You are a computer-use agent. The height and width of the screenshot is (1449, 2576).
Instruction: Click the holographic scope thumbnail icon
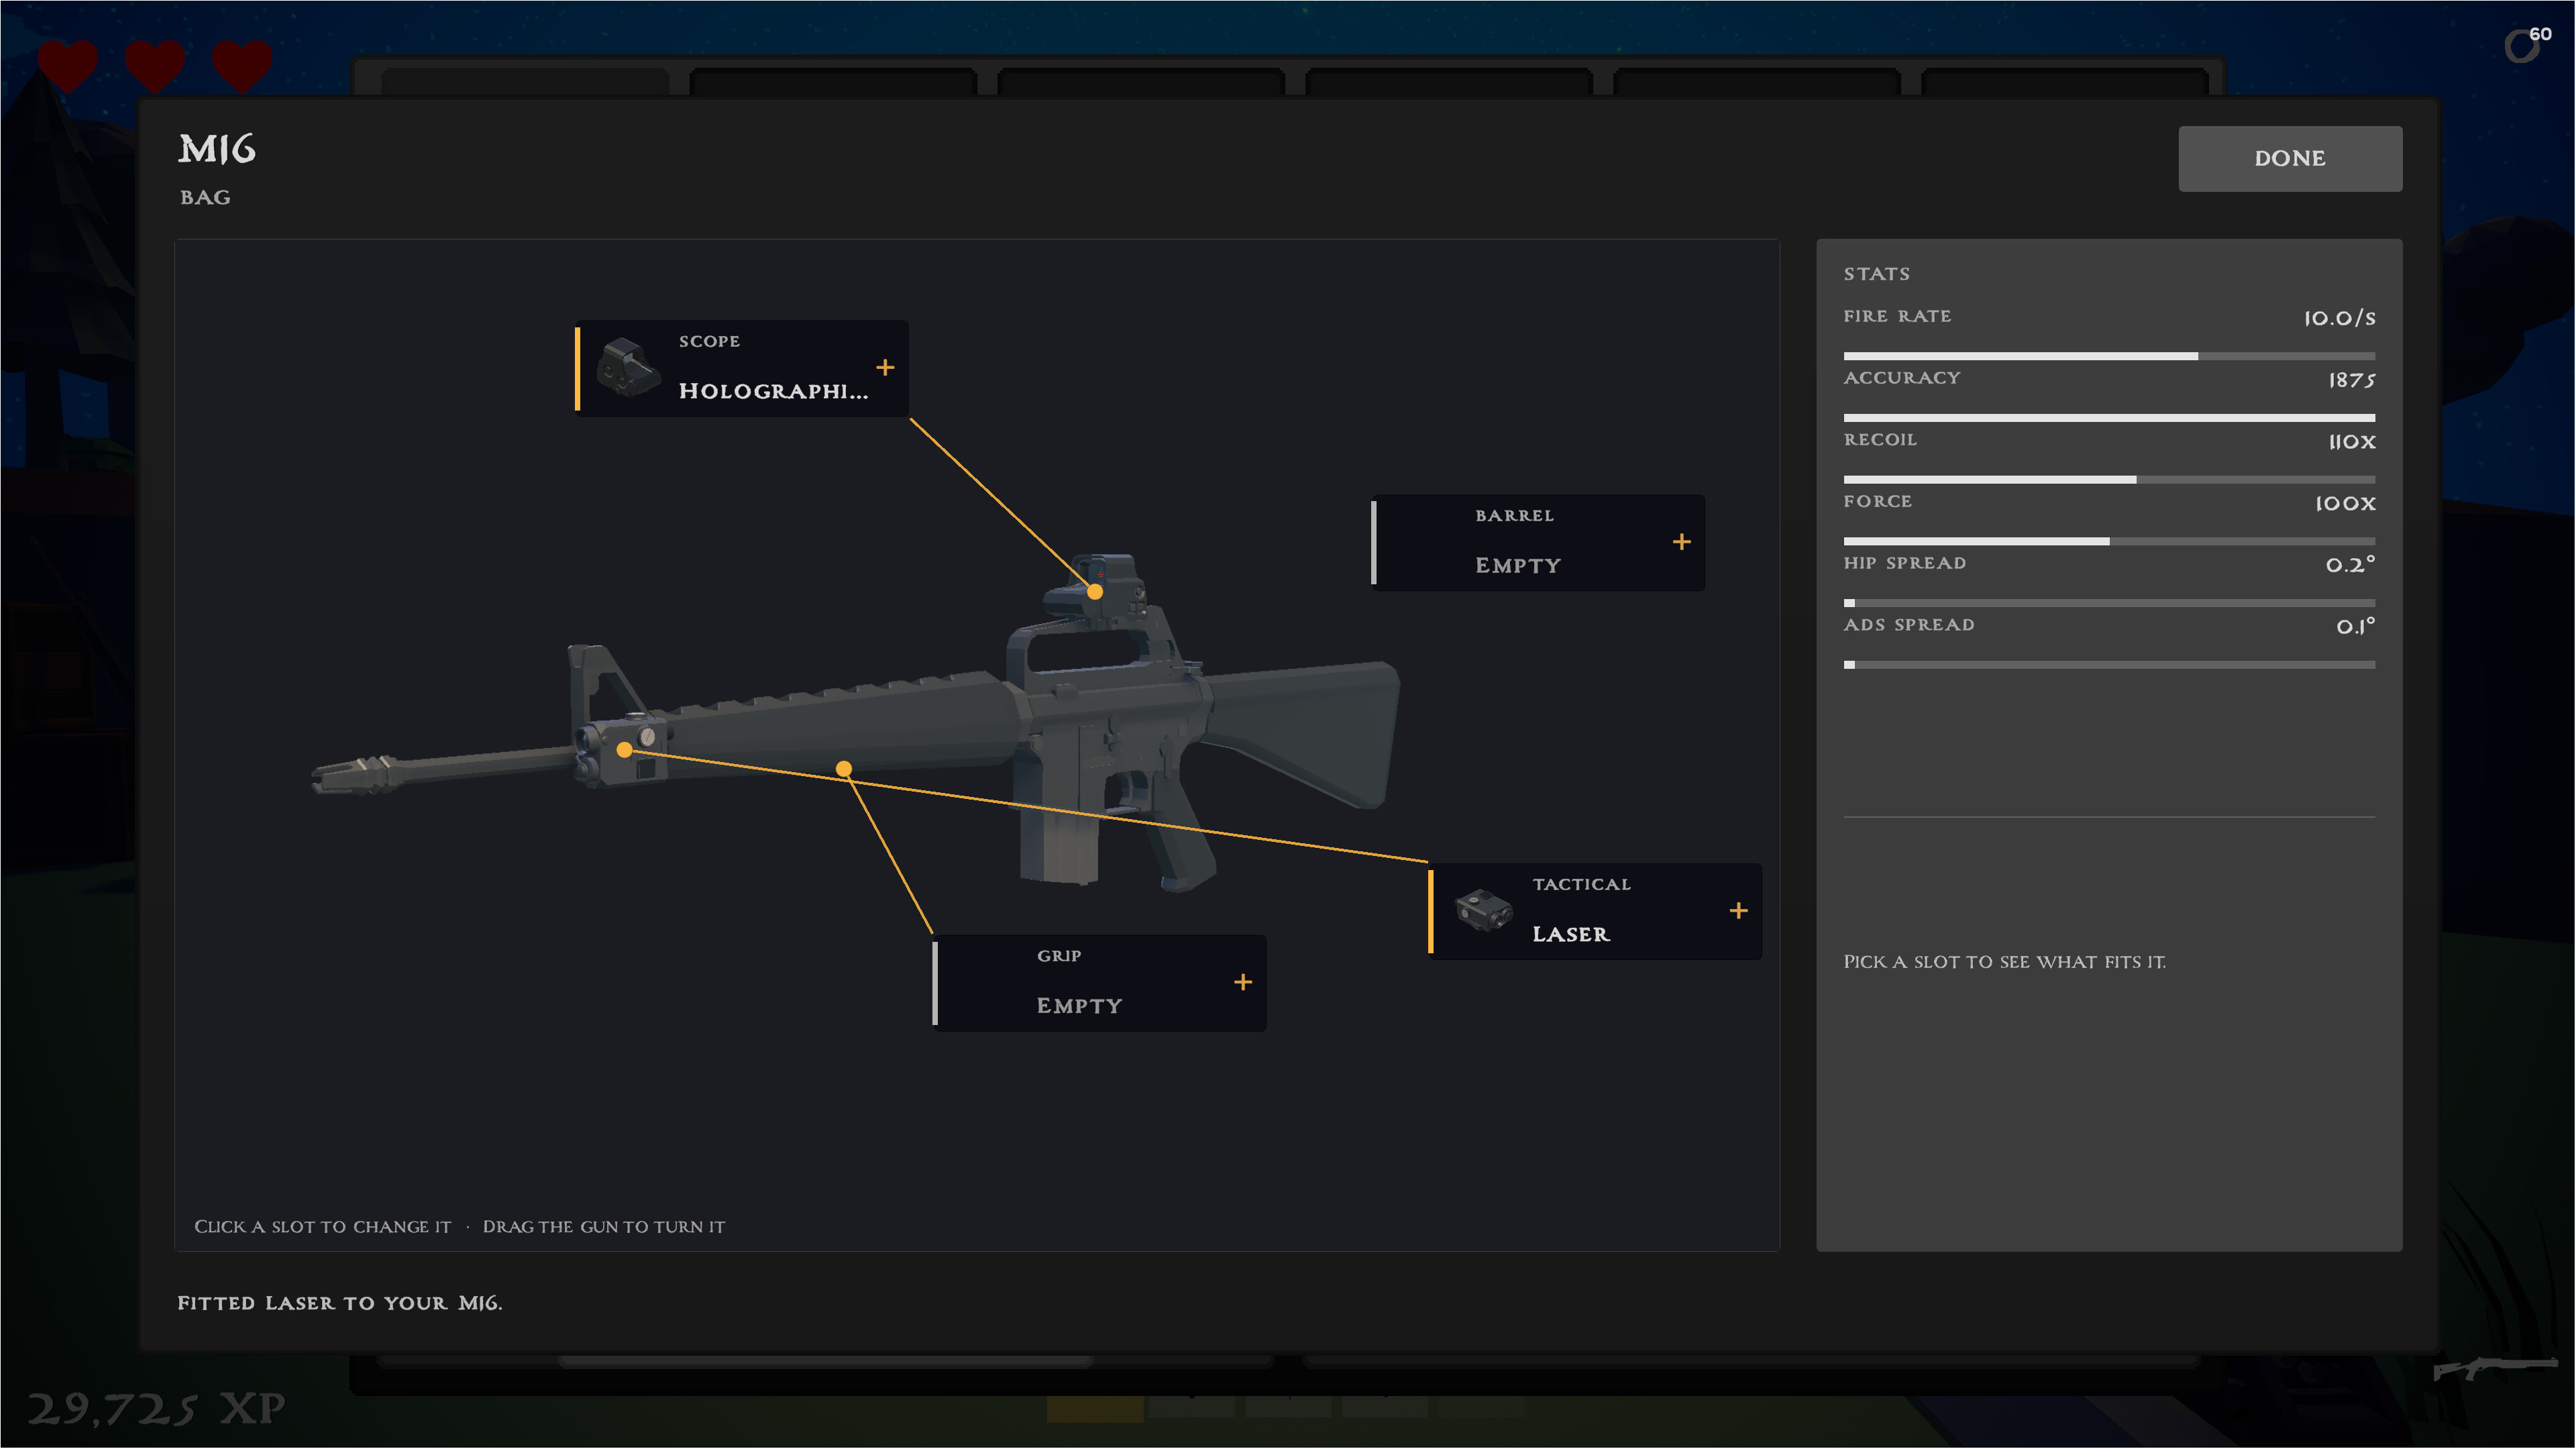[628, 367]
